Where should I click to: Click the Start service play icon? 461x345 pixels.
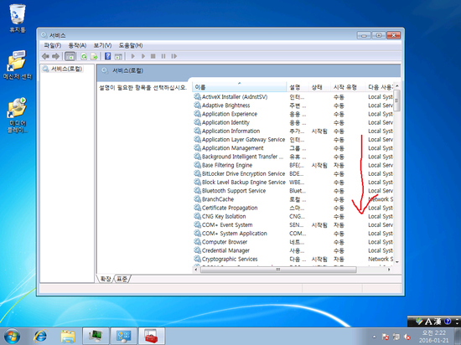click(x=133, y=56)
